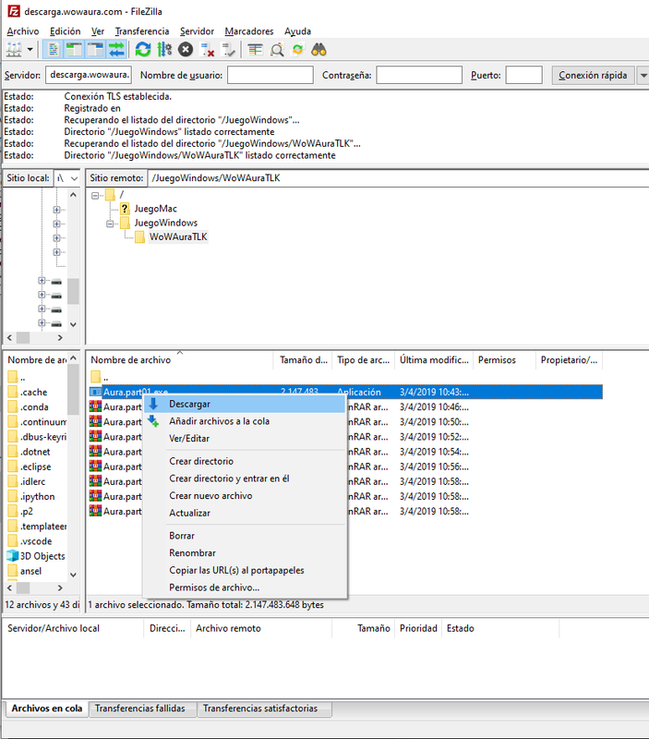649x739 pixels.
Task: Click the 3D Objects icon in local list
Action: click(12, 556)
